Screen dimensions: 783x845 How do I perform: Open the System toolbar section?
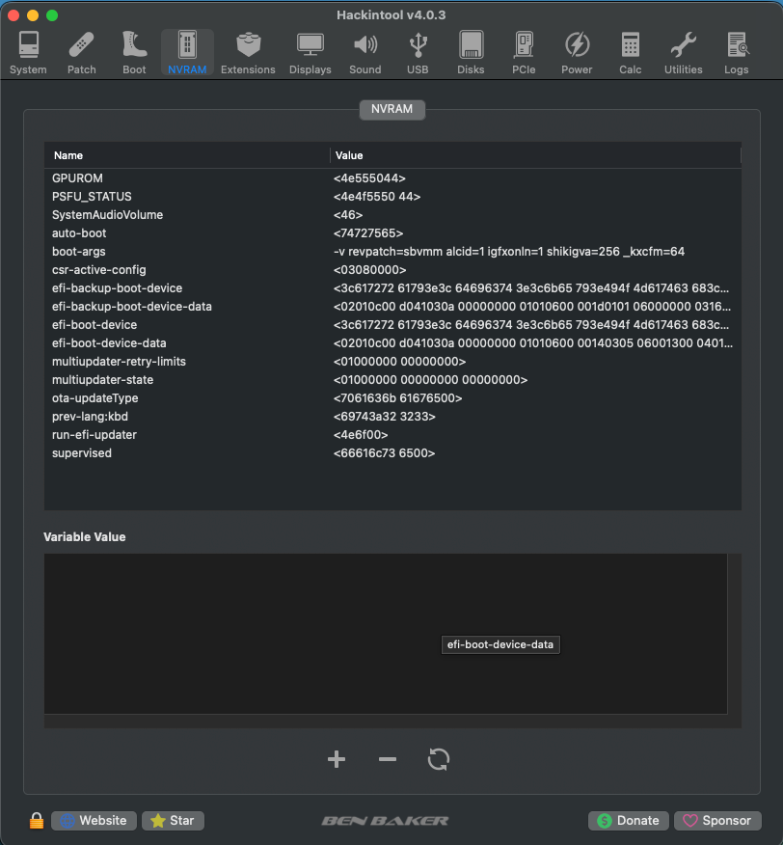tap(28, 53)
